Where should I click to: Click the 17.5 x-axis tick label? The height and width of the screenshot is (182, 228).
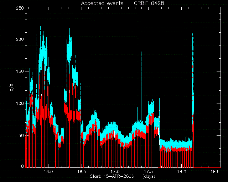pos(148,172)
